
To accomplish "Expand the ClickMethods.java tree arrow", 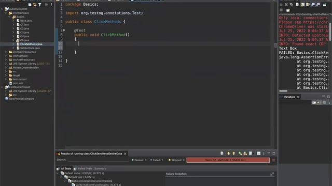I will (x=13, y=44).
